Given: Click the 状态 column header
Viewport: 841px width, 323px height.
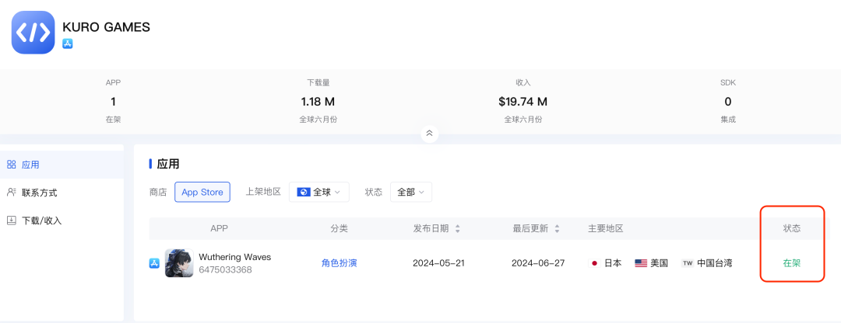Looking at the screenshot, I should [x=792, y=229].
